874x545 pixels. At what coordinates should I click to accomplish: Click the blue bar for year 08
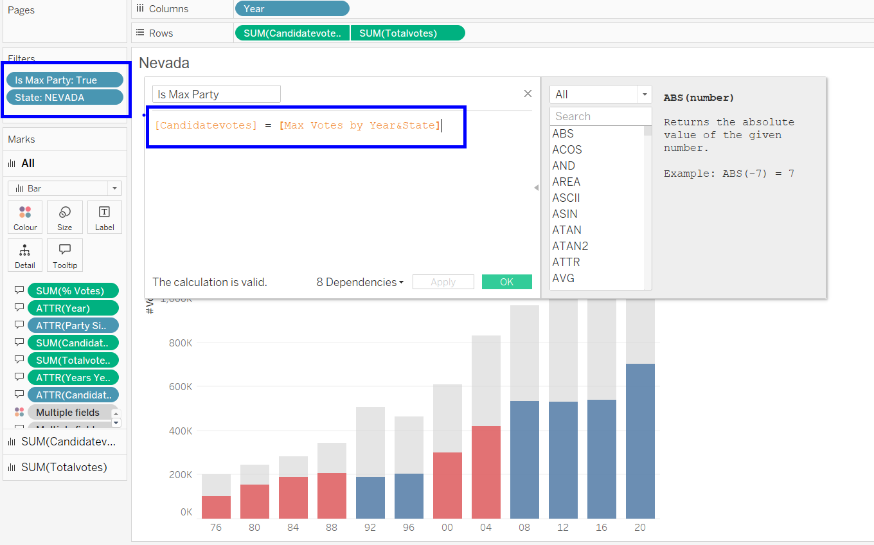[524, 460]
